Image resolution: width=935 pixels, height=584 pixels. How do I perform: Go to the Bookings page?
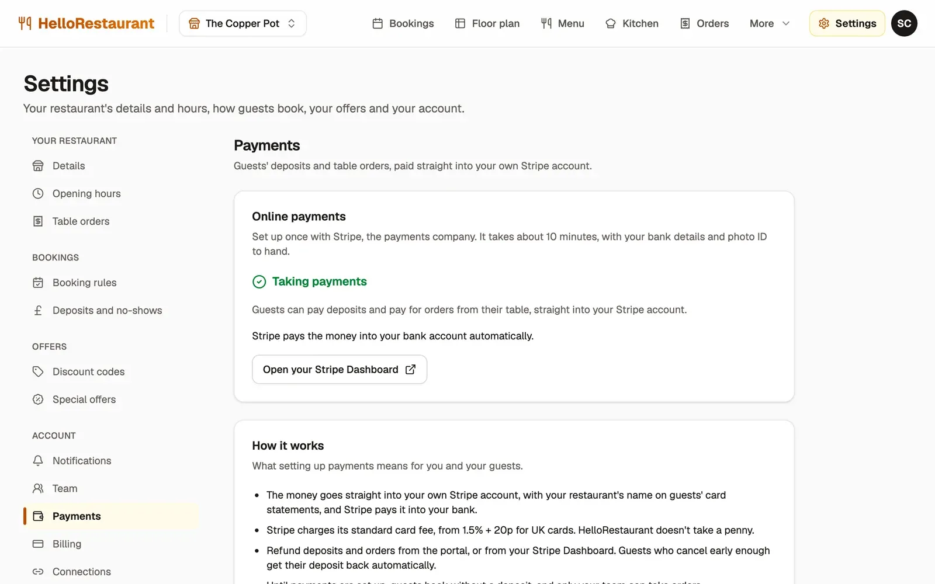403,23
